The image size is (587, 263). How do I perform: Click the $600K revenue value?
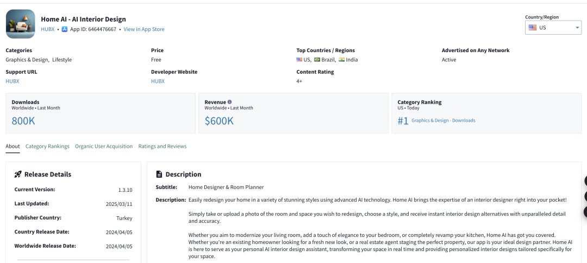tap(219, 121)
